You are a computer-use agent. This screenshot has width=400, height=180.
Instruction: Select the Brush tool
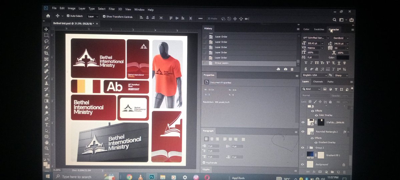tap(46, 77)
